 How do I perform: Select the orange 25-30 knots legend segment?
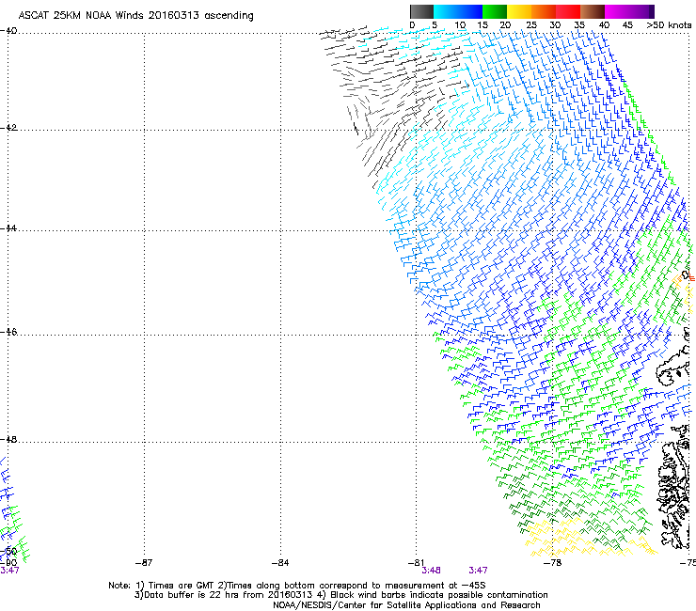pyautogui.click(x=544, y=11)
